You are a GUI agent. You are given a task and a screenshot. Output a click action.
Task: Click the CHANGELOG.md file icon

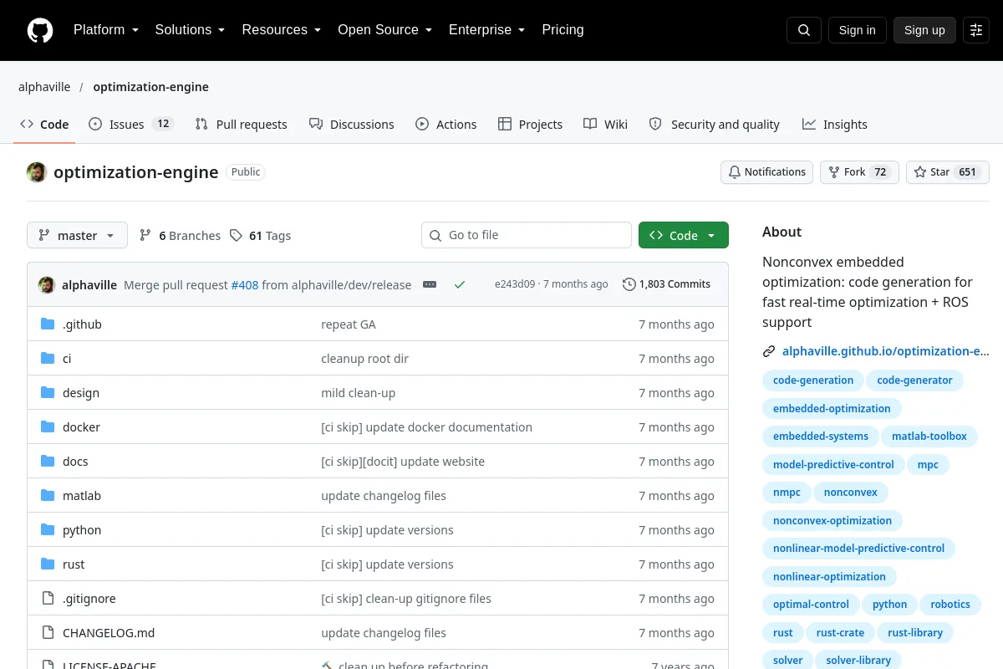(48, 633)
